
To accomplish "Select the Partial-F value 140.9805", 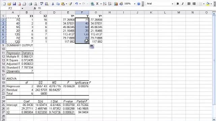I will point(82,109).
